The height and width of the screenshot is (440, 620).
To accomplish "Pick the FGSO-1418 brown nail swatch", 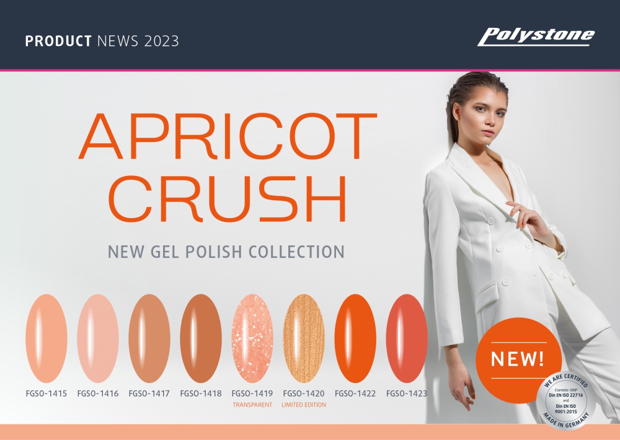I will (201, 338).
